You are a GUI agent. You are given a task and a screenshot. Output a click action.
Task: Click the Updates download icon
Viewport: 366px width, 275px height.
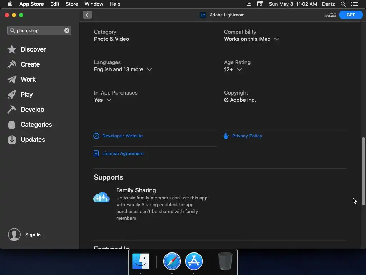tap(12, 140)
